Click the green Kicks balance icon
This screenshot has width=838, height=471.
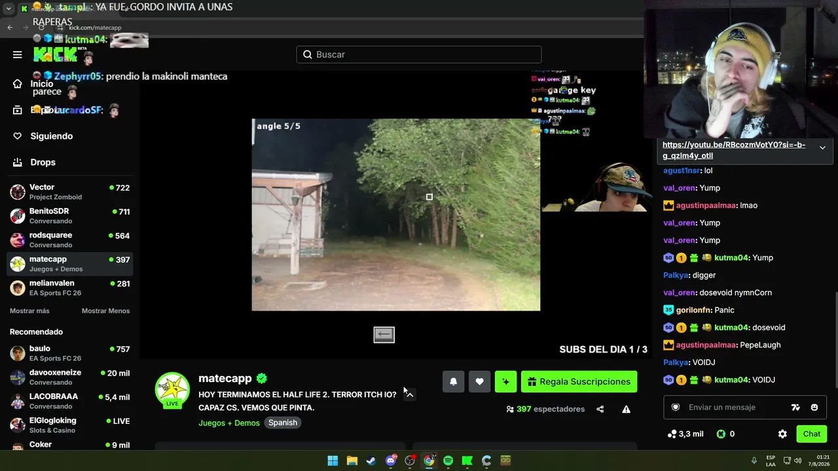(x=721, y=434)
